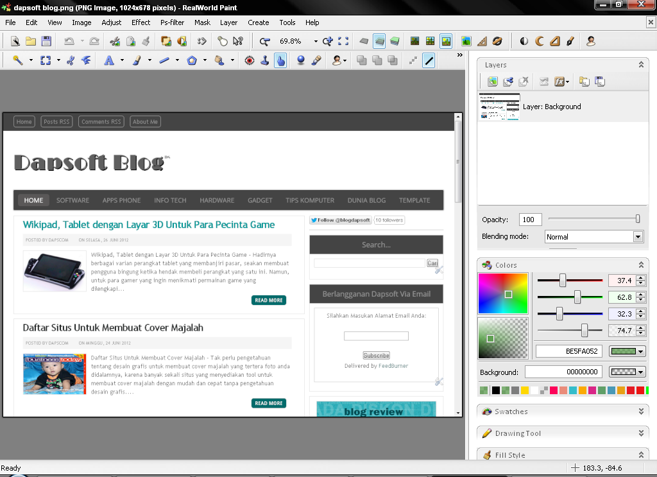Open a file with the folder icon
The height and width of the screenshot is (477, 657).
pos(31,41)
